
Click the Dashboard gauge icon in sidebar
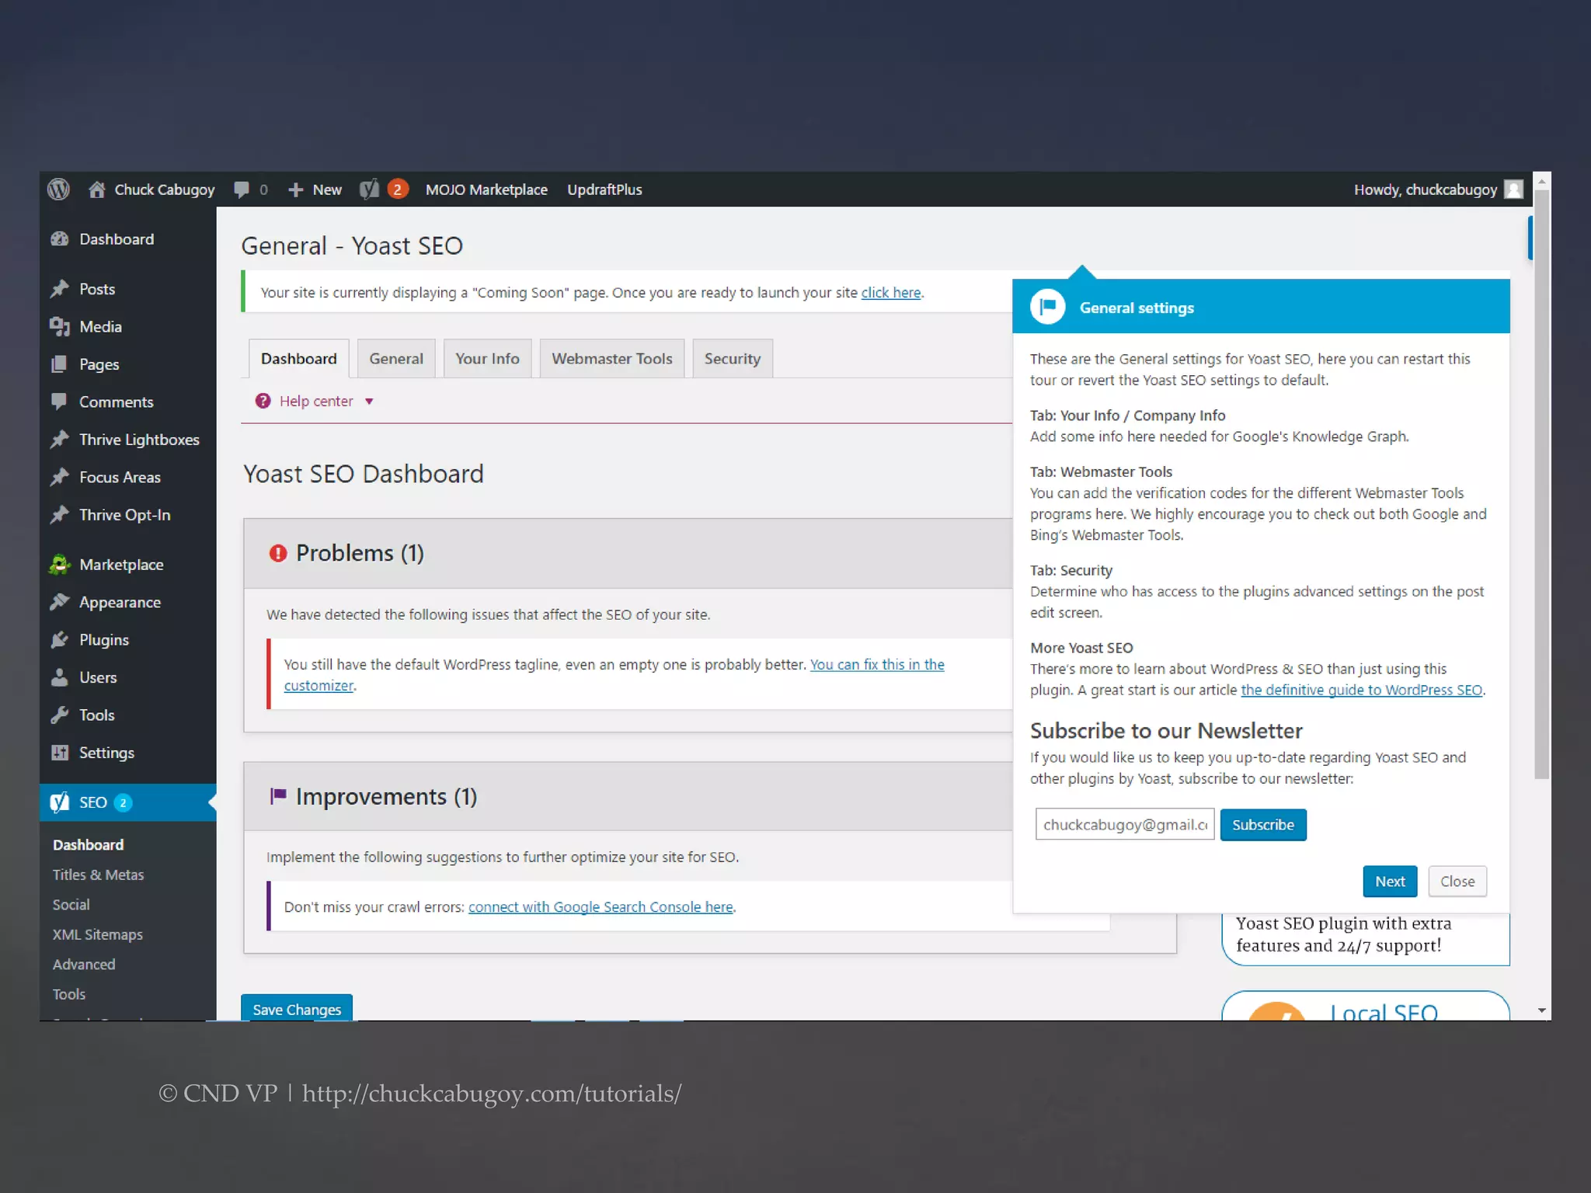pyautogui.click(x=60, y=239)
